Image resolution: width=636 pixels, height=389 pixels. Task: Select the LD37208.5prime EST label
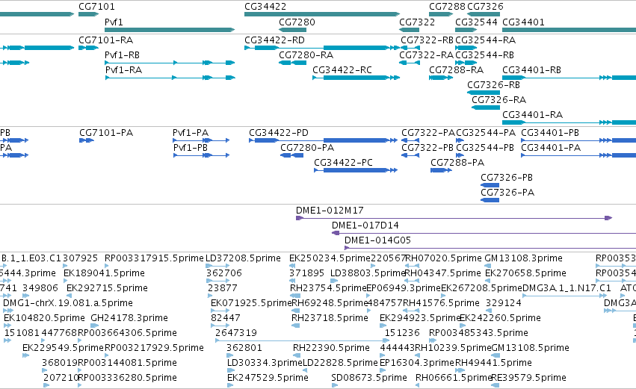coord(243,258)
